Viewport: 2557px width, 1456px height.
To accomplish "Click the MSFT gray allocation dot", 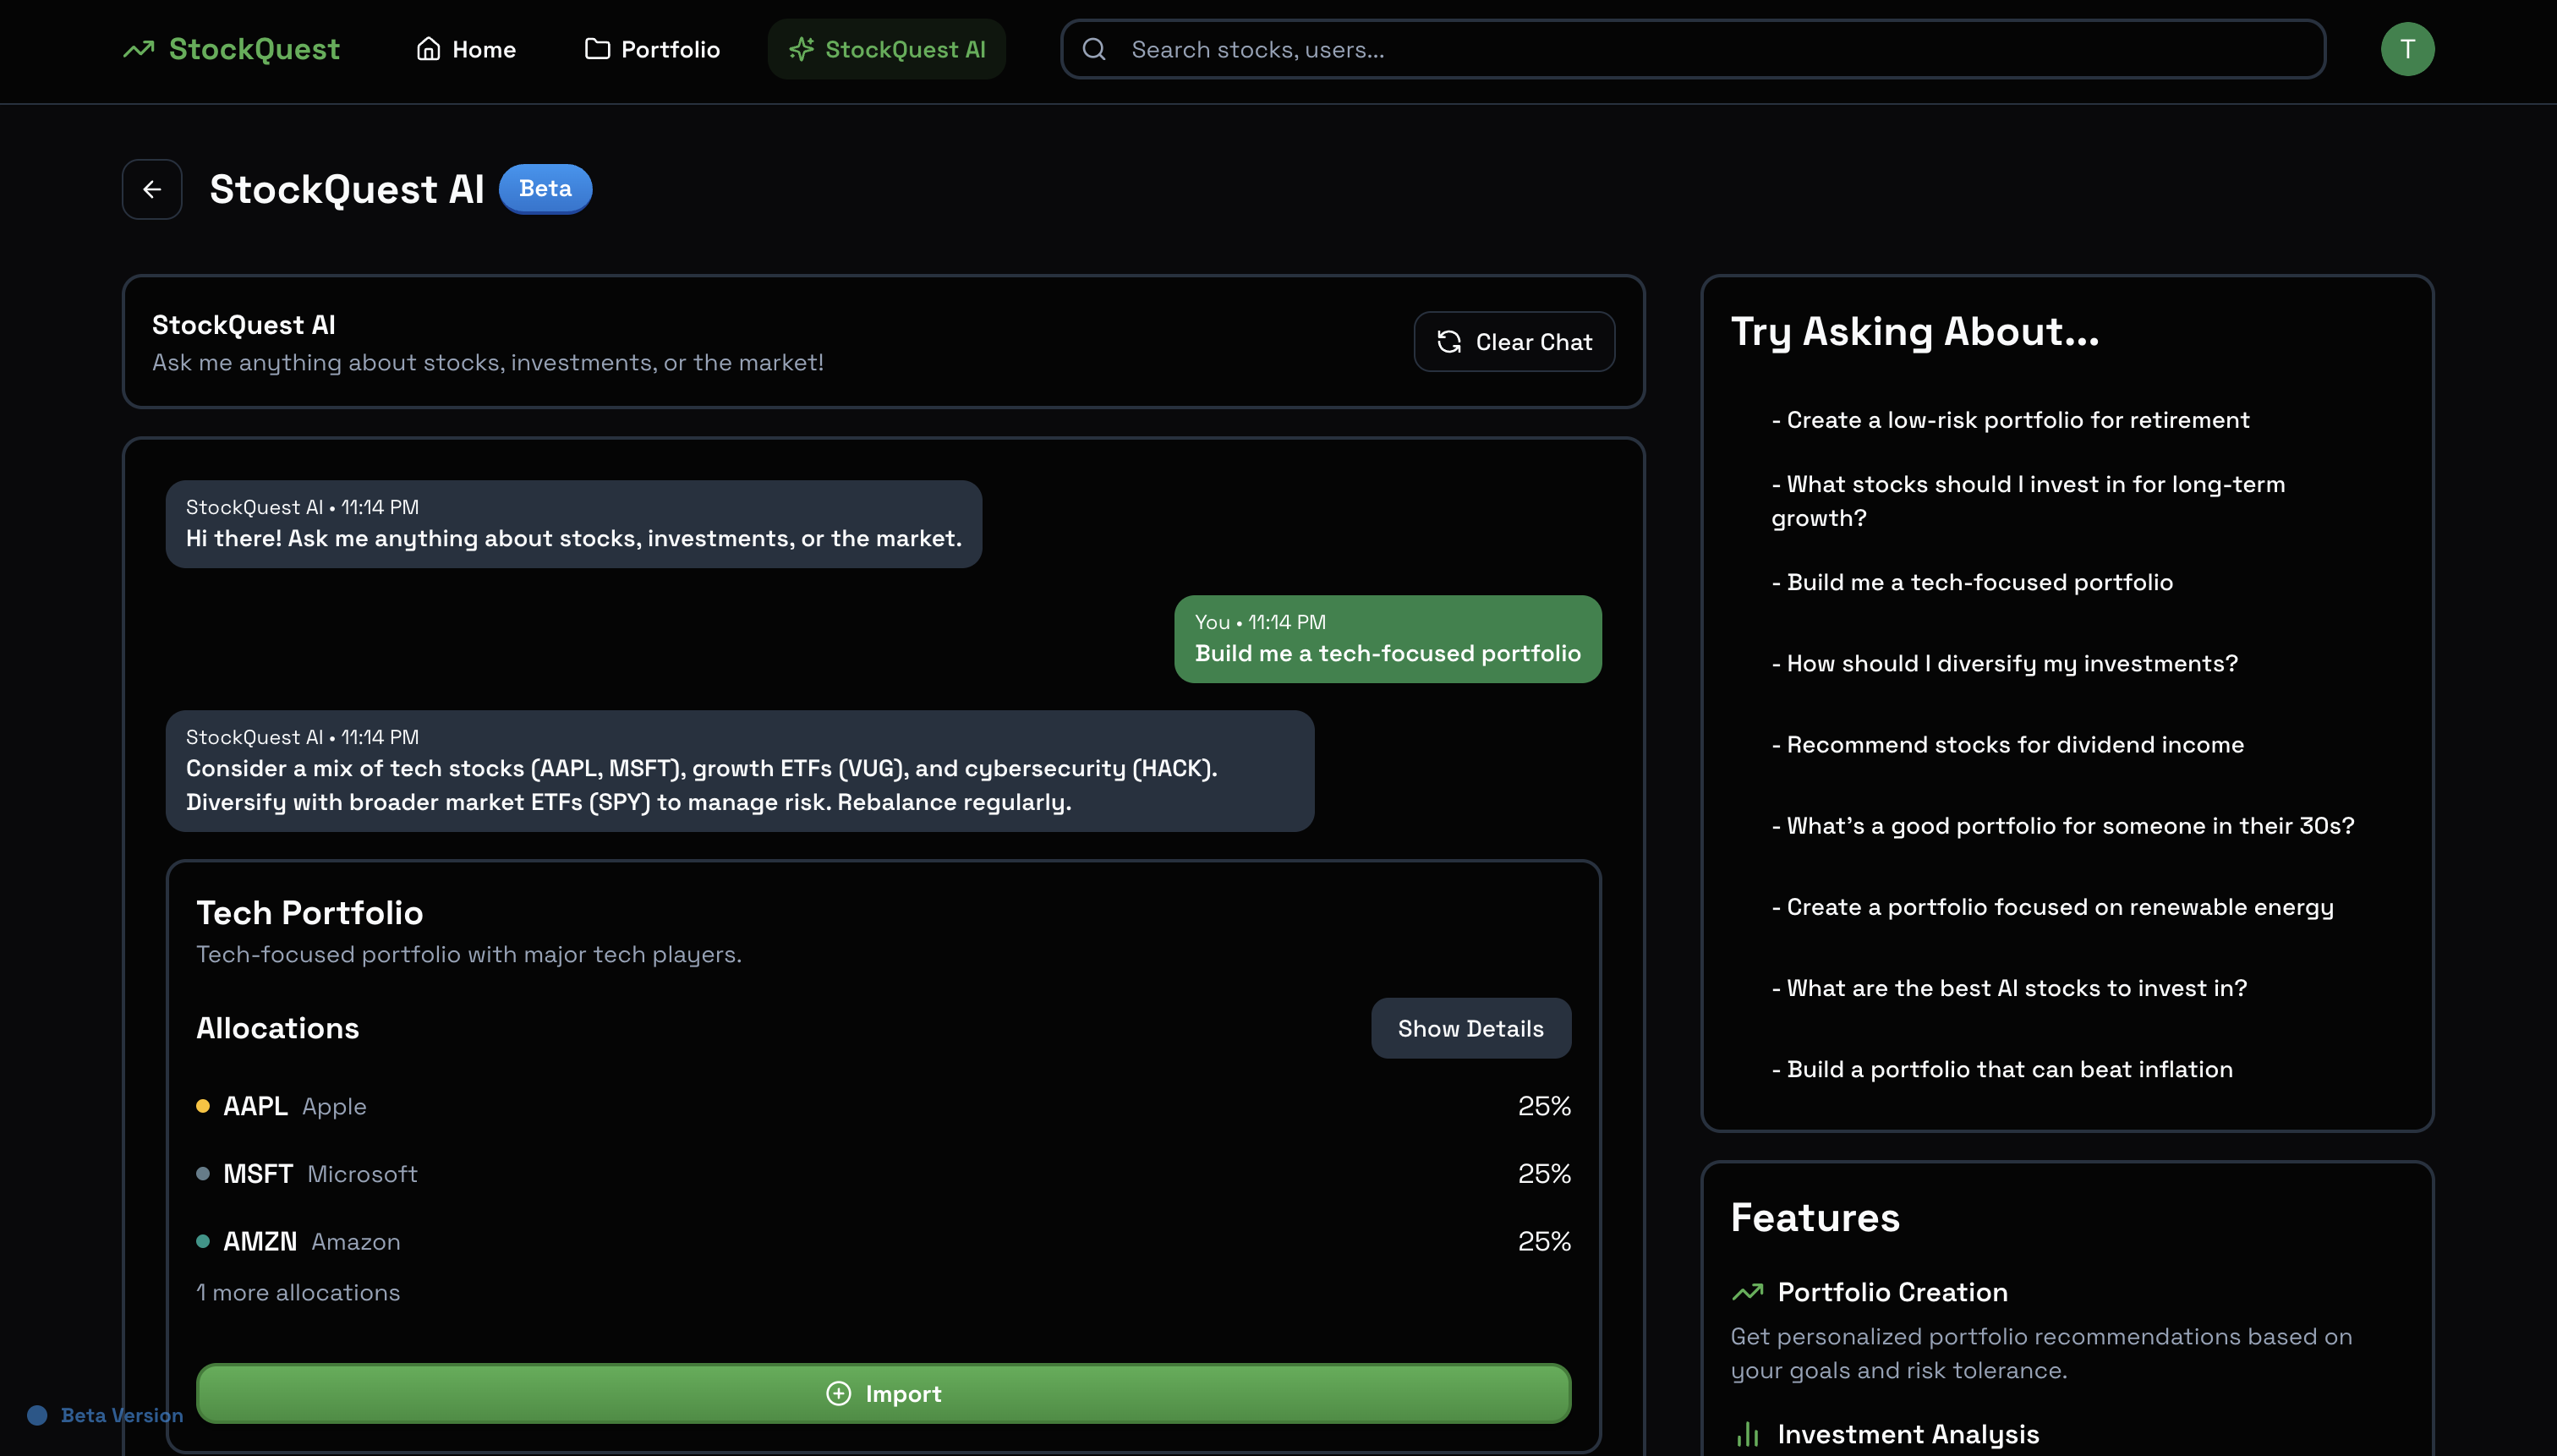I will pyautogui.click(x=203, y=1174).
